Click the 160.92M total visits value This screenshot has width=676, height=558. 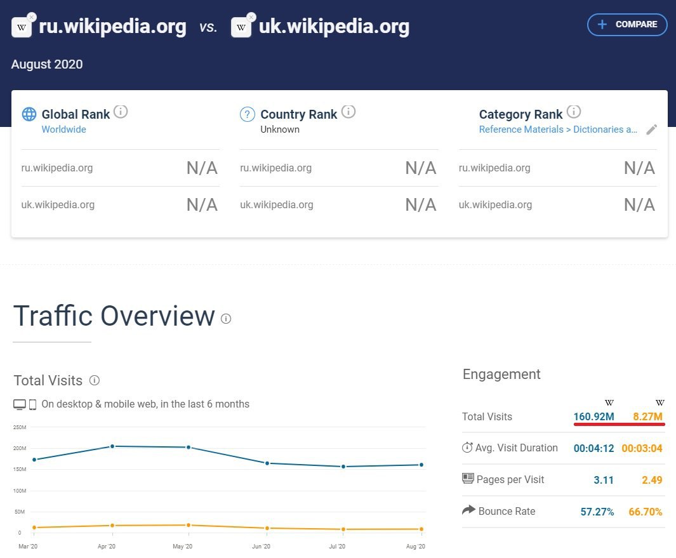tap(593, 416)
